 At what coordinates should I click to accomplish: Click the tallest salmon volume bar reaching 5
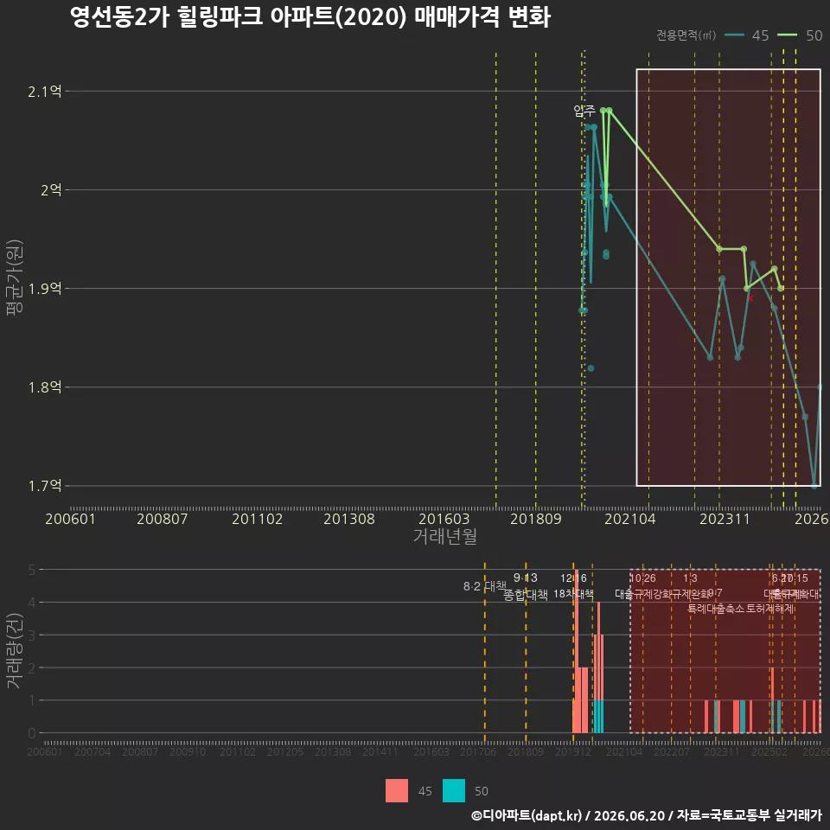577,652
